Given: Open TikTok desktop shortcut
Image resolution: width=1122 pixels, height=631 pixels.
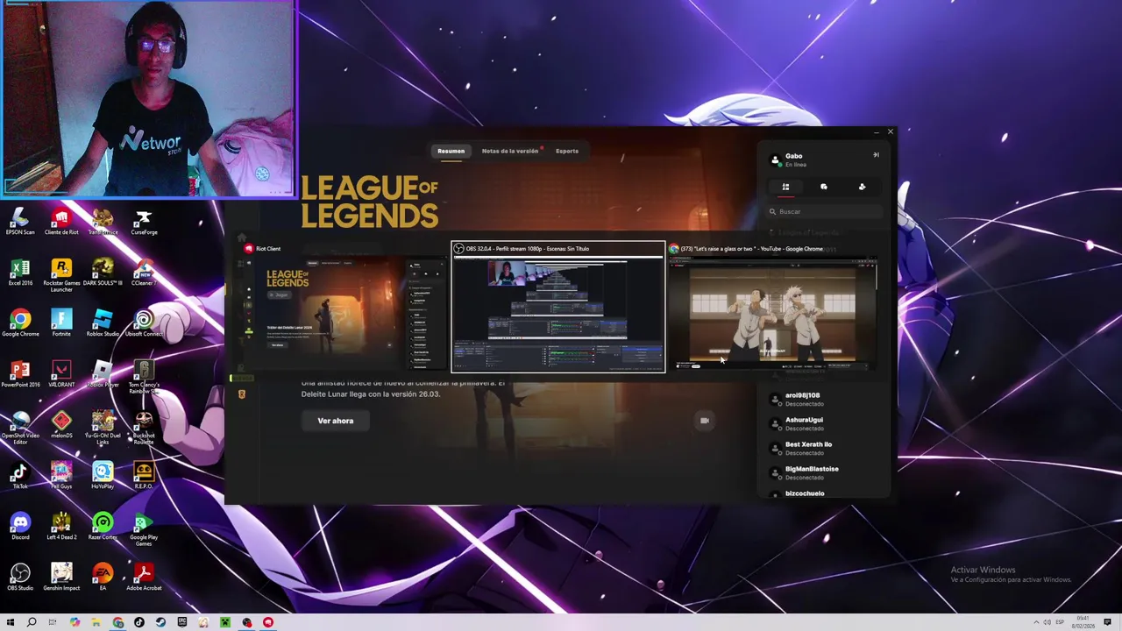Looking at the screenshot, I should [x=19, y=475].
